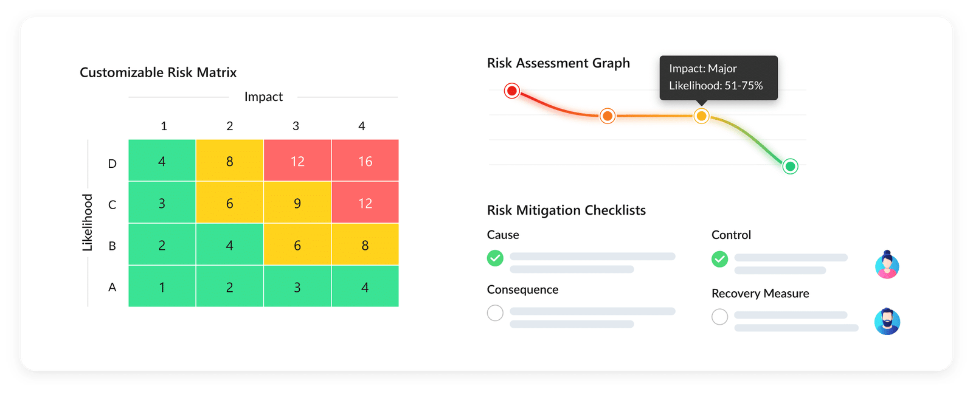The width and height of the screenshot is (973, 394).
Task: Click the red point on the risk graph
Action: click(x=512, y=91)
